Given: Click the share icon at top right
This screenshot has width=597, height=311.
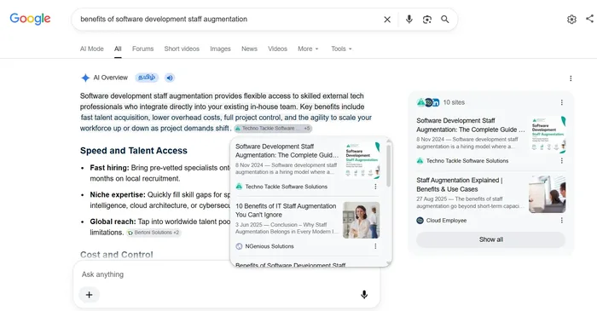Looking at the screenshot, I should coord(590,18).
